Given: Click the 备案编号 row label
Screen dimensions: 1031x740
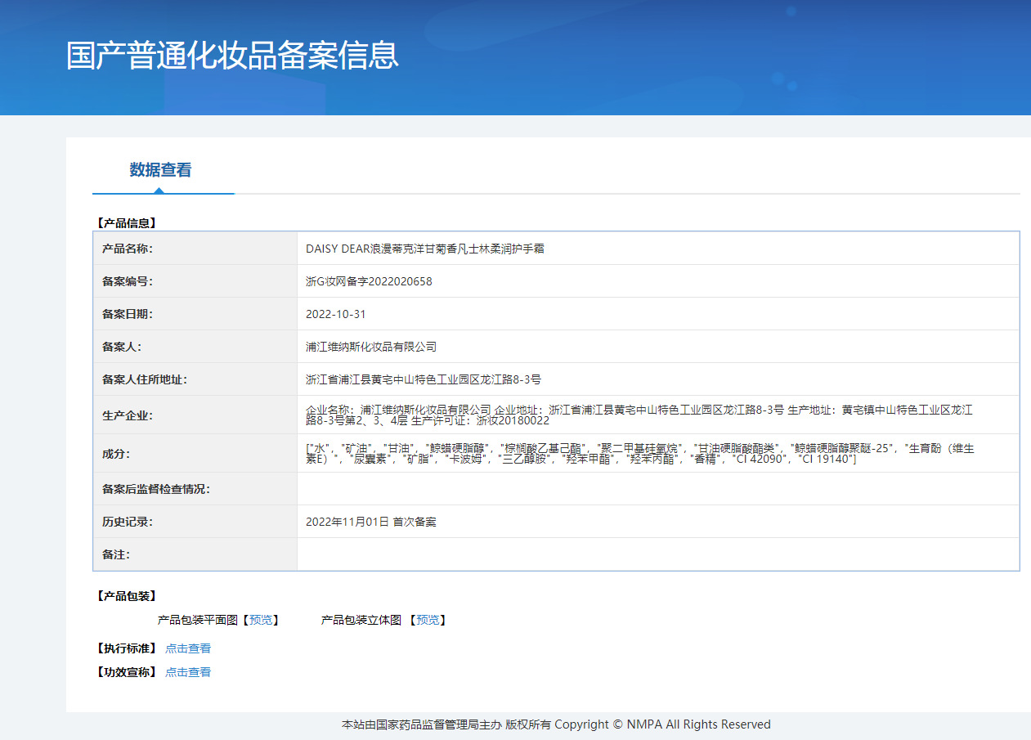Looking at the screenshot, I should 127,281.
